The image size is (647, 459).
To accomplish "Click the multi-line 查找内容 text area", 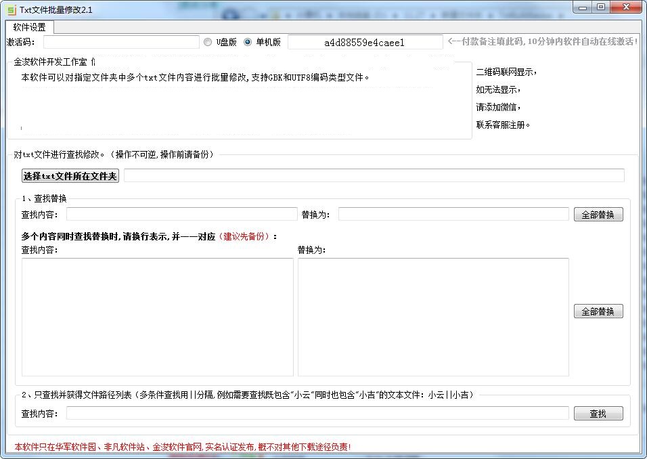I will coord(157,317).
